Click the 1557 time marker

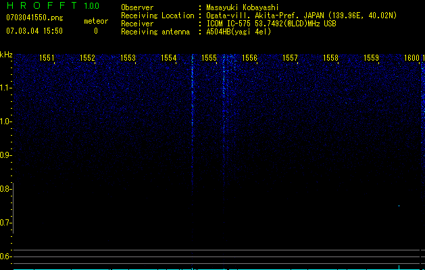click(x=290, y=58)
